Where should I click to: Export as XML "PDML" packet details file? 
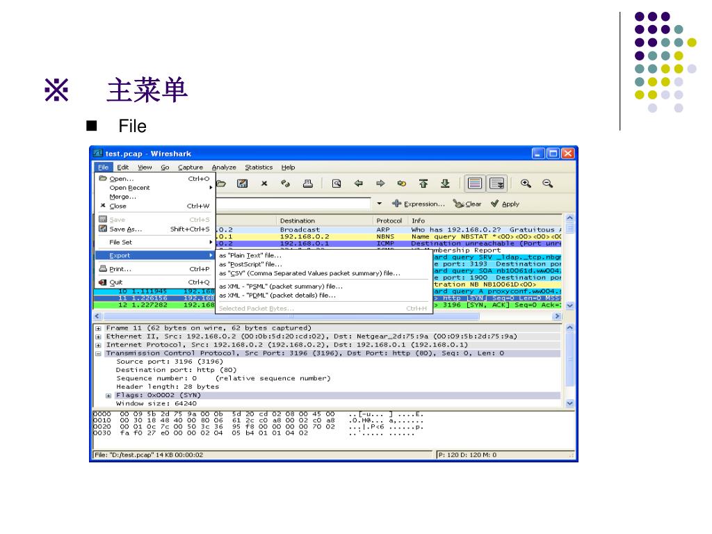323,295
